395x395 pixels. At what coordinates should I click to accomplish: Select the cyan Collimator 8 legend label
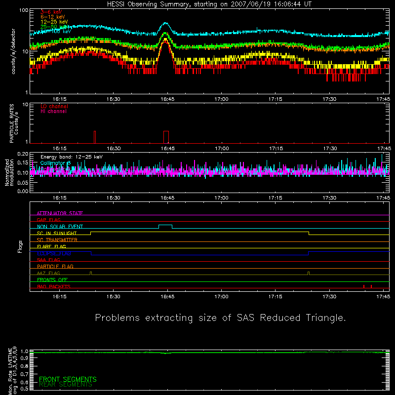tap(55, 163)
